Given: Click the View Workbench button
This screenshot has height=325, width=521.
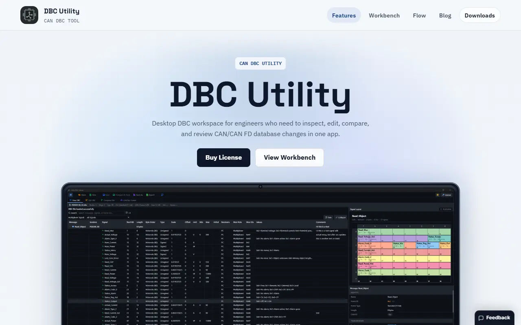Looking at the screenshot, I should (x=289, y=157).
